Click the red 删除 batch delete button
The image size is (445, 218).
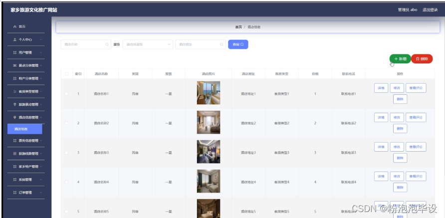[x=422, y=59]
